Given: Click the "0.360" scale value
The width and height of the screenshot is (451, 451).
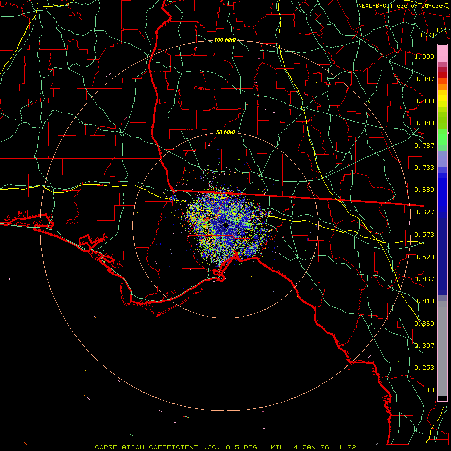Looking at the screenshot, I should click(x=424, y=324).
